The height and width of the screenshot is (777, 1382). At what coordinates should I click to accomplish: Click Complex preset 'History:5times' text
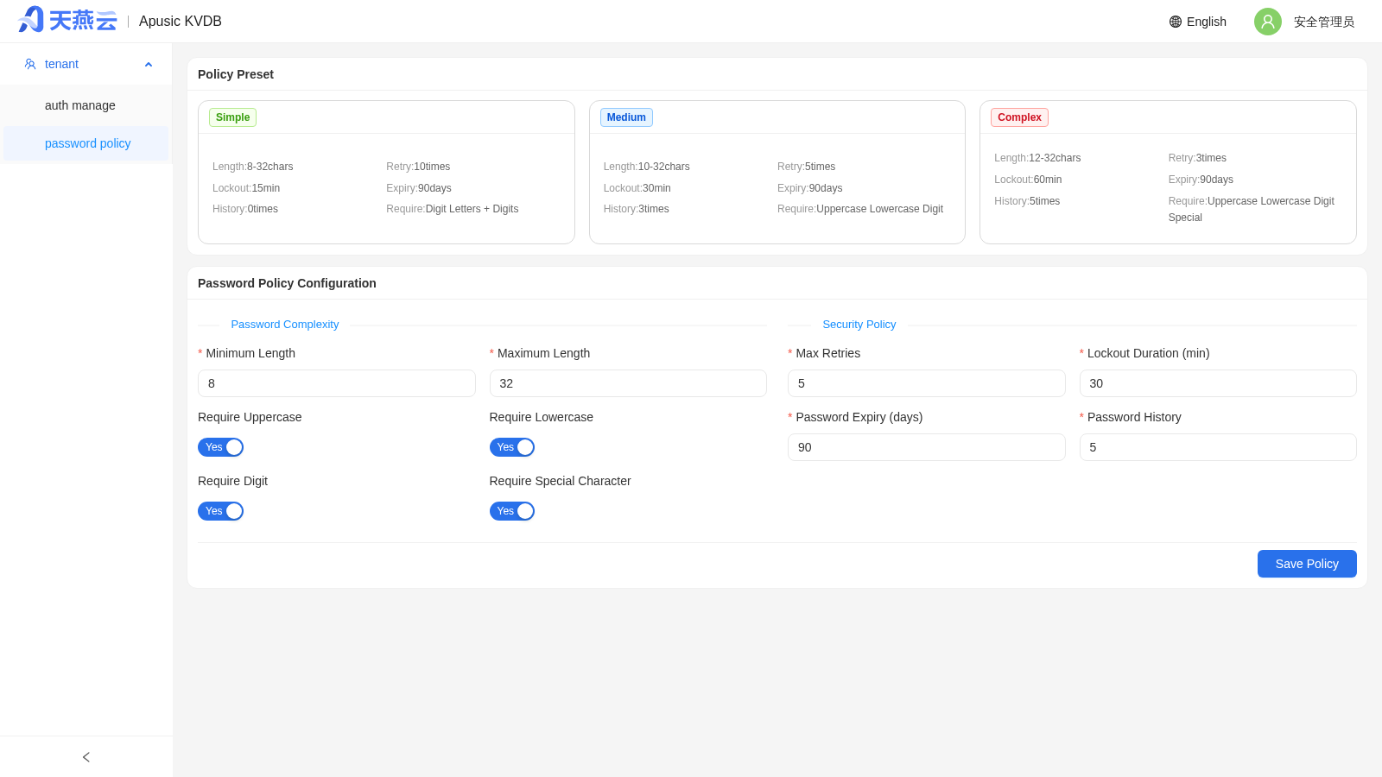[1027, 201]
